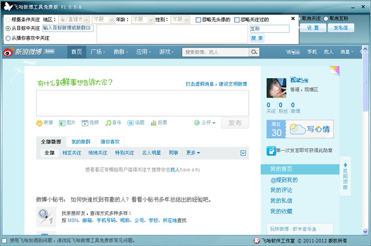Image resolution: width=371 pixels, height=246 pixels.
Task: Expand the 应用 navigation menu
Action: click(x=144, y=52)
